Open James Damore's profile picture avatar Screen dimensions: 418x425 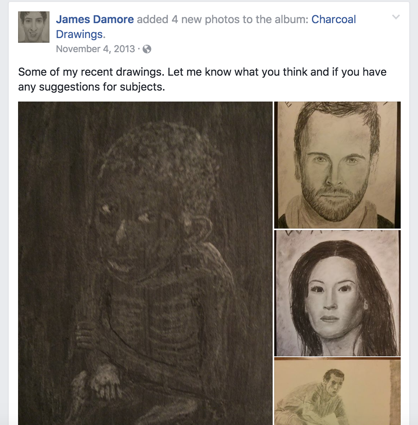click(34, 27)
